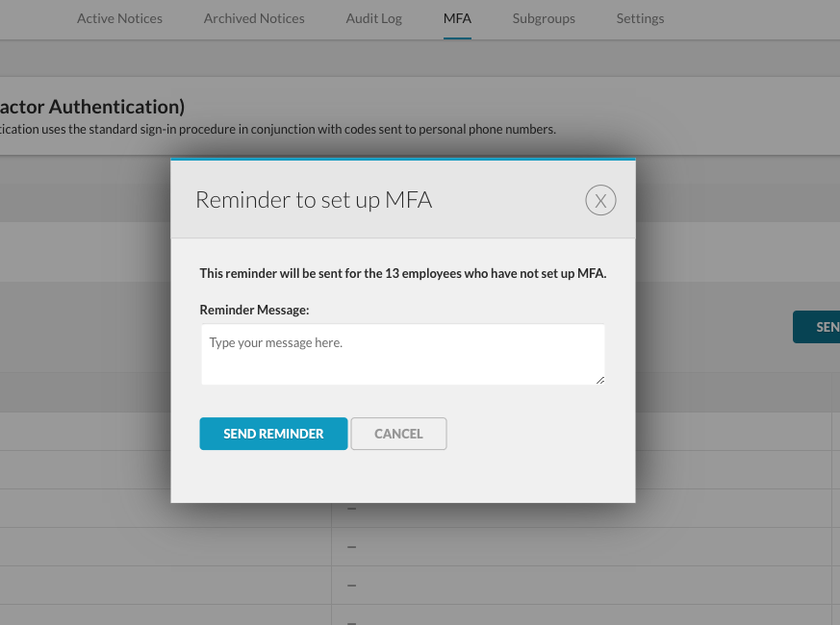Click the sign-in procedure description text
Image resolution: width=840 pixels, height=625 pixels.
[x=278, y=130]
